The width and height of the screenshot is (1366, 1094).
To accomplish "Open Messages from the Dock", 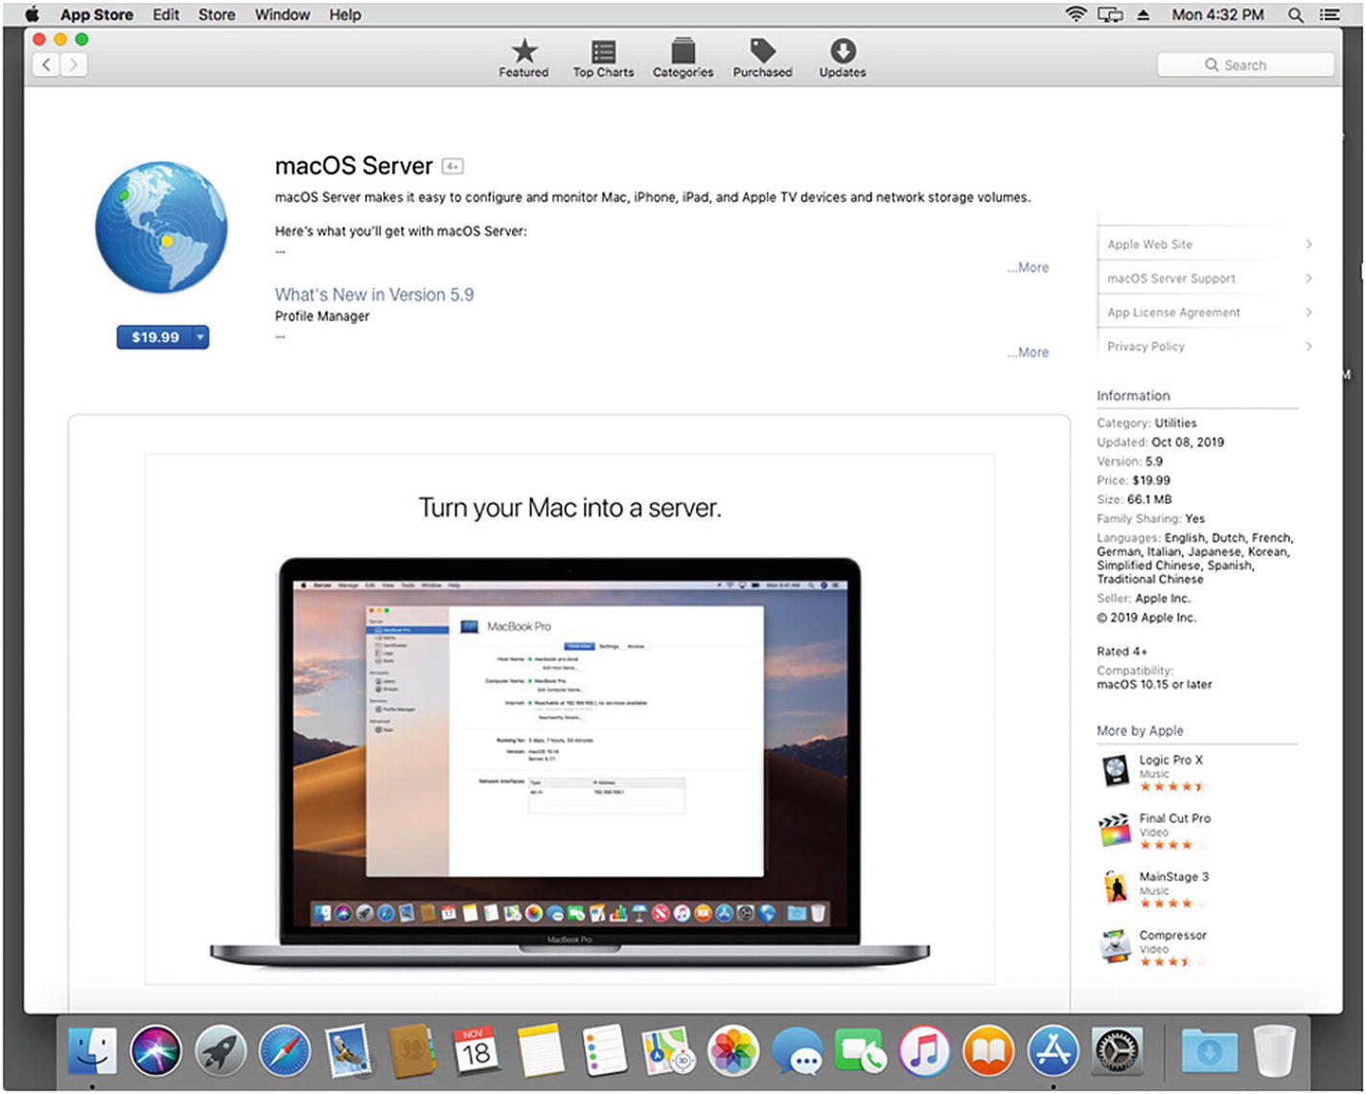I will [798, 1052].
